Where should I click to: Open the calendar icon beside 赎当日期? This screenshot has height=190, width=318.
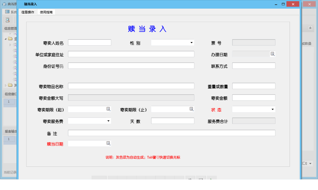point(109,143)
